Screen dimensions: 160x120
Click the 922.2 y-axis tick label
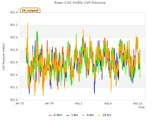coord(14,25)
